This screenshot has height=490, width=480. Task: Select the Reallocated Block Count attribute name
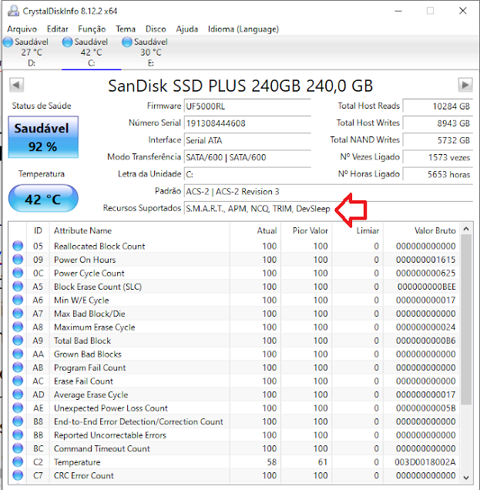click(x=99, y=247)
